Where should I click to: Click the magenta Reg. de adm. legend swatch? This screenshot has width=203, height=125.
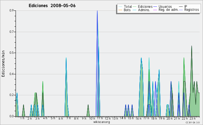(155, 10)
